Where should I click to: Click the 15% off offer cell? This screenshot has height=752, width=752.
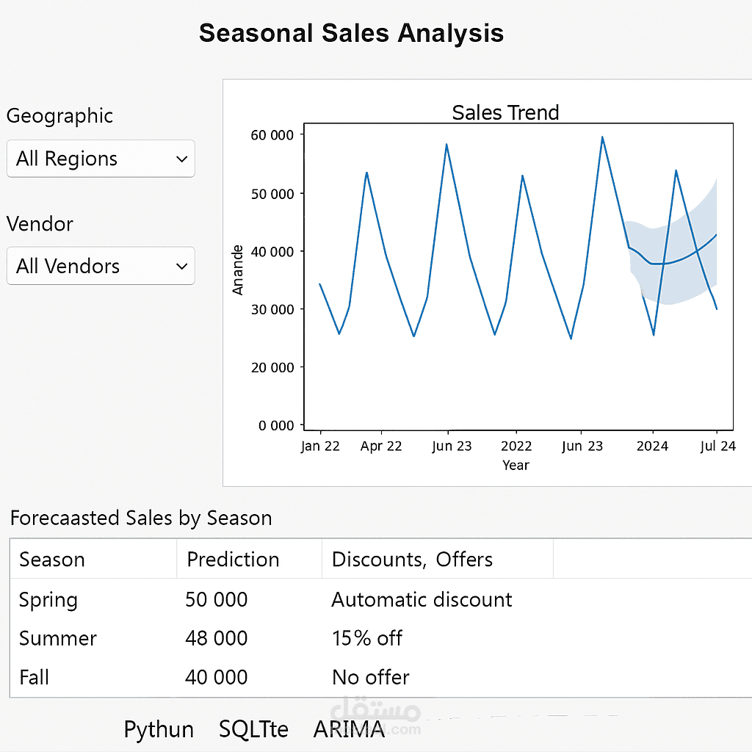click(367, 638)
